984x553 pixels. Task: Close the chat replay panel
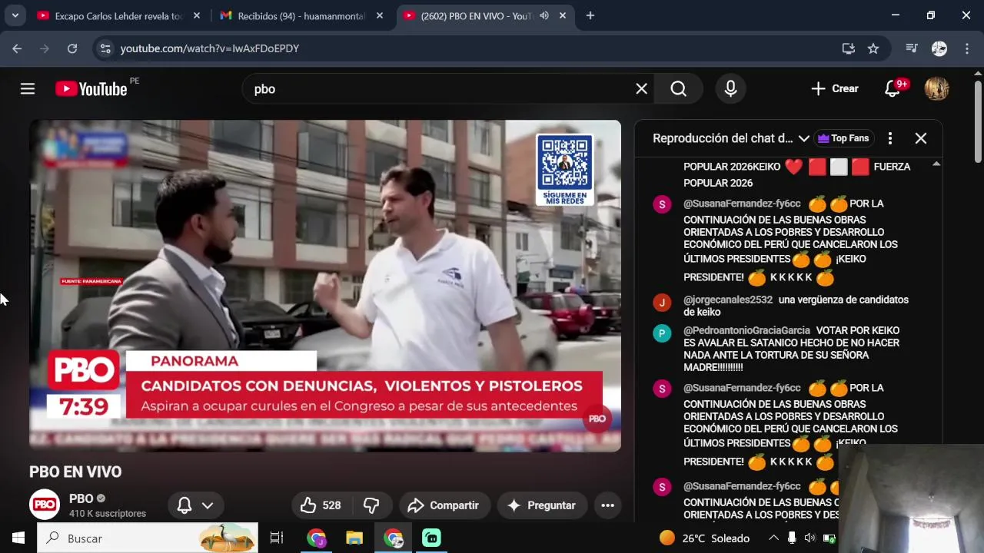(921, 138)
